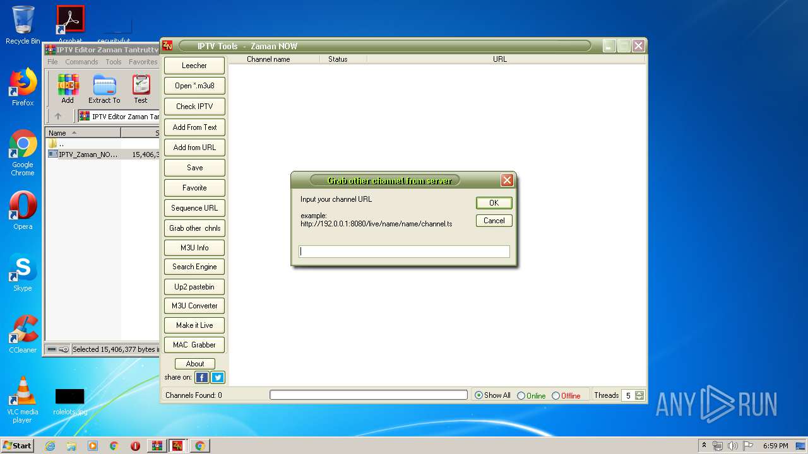This screenshot has width=808, height=454.
Task: Share on Twitter icon in IPTV Tools
Action: (x=218, y=378)
